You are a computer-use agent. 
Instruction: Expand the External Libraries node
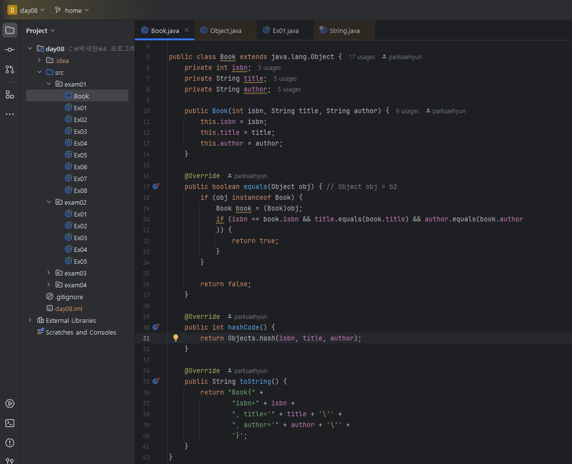pyautogui.click(x=30, y=320)
